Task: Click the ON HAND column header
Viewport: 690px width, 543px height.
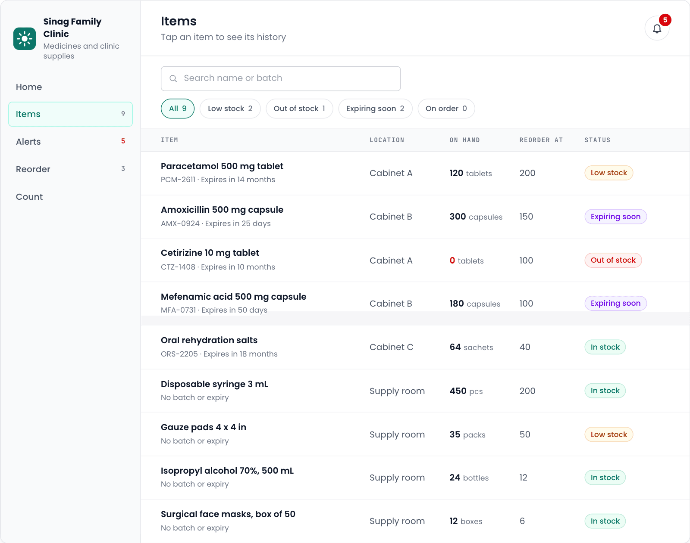Action: click(x=464, y=140)
